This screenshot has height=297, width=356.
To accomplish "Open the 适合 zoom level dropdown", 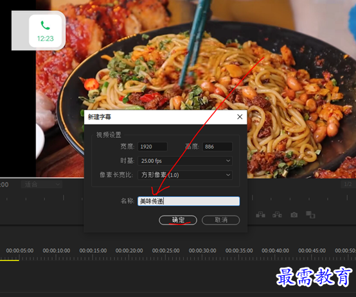I will tap(42, 184).
